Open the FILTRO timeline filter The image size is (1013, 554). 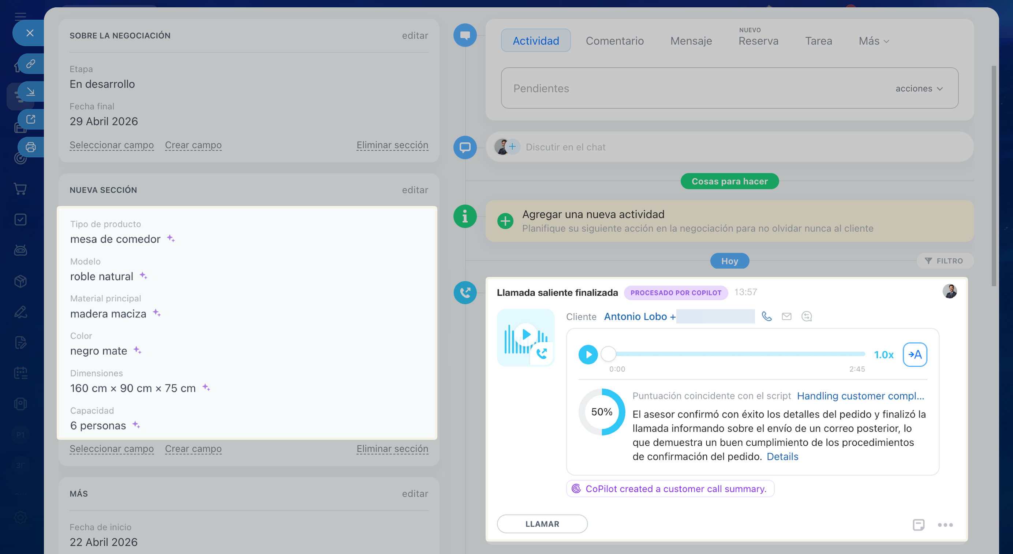pyautogui.click(x=944, y=261)
